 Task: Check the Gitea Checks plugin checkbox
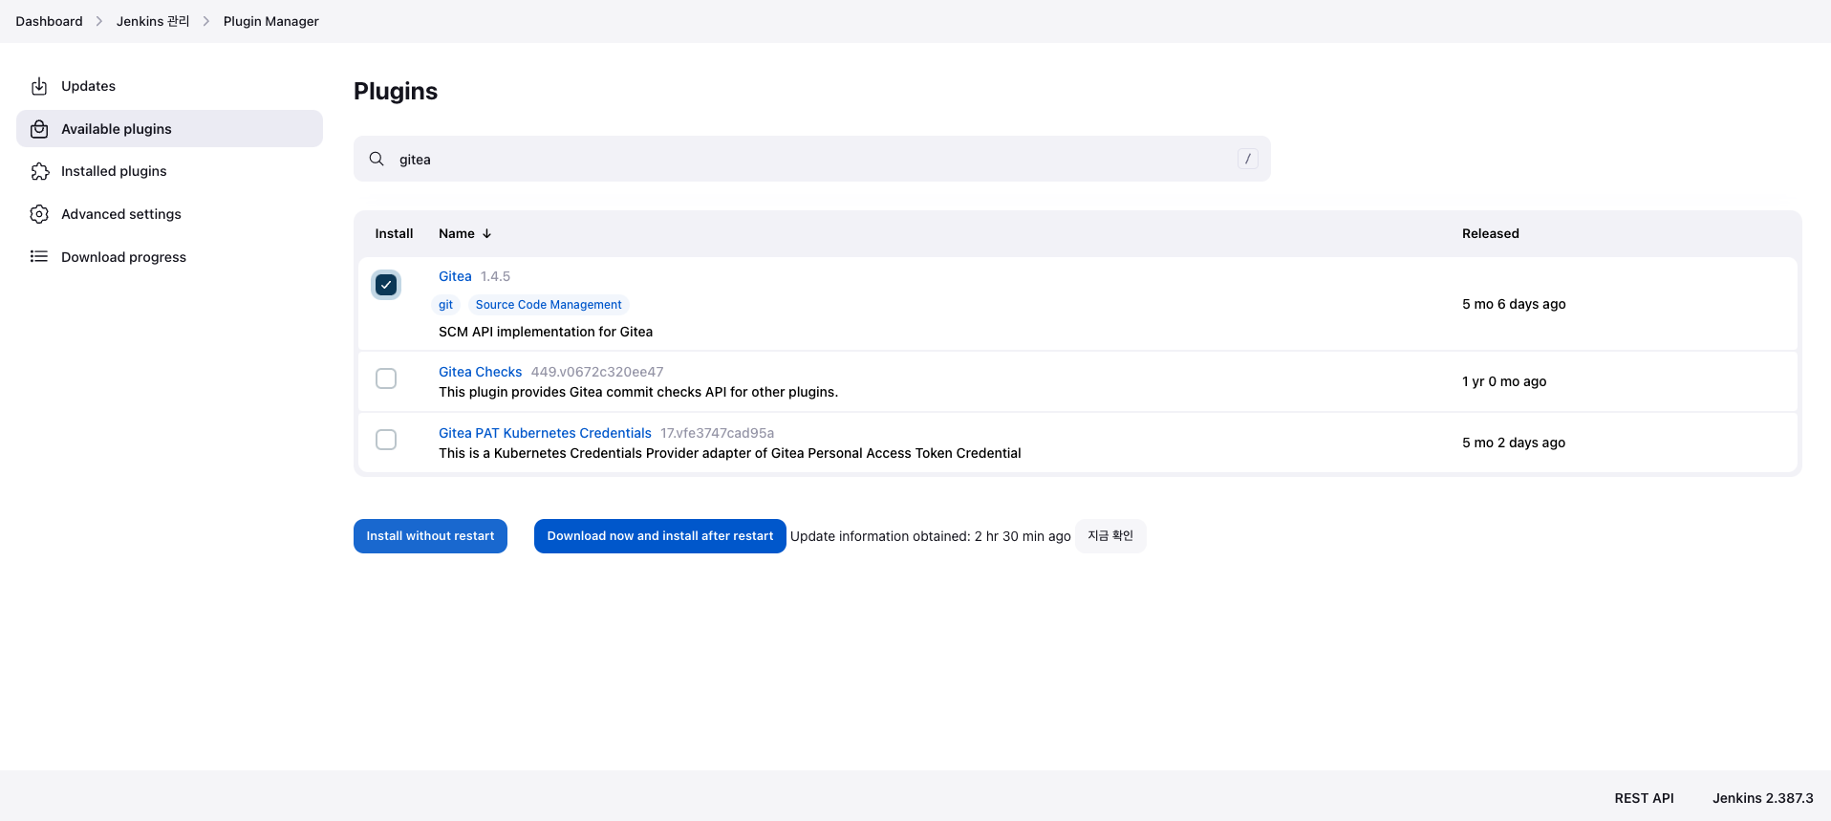(386, 378)
